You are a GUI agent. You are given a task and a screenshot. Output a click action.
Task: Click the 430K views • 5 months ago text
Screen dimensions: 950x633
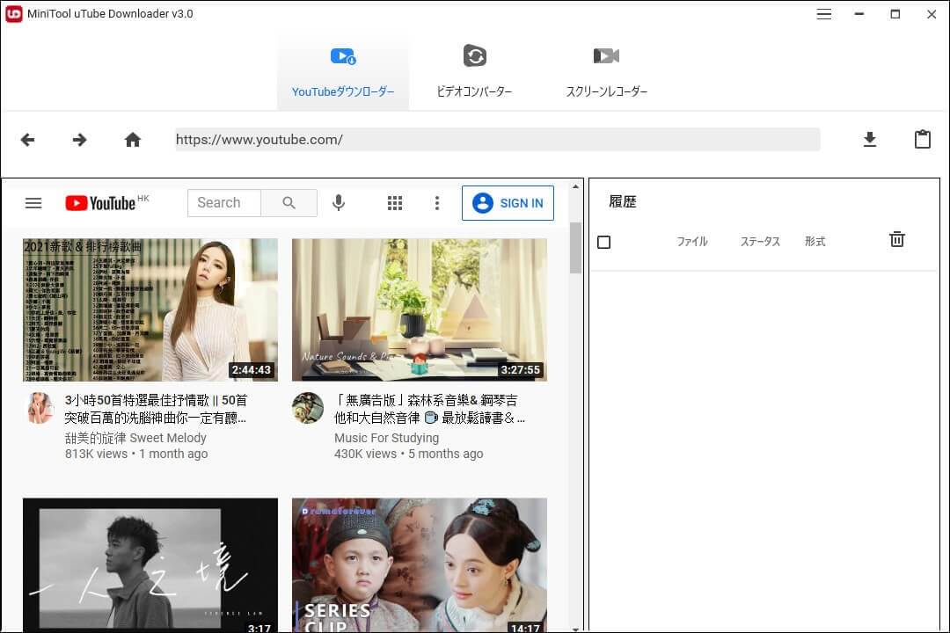click(x=408, y=454)
